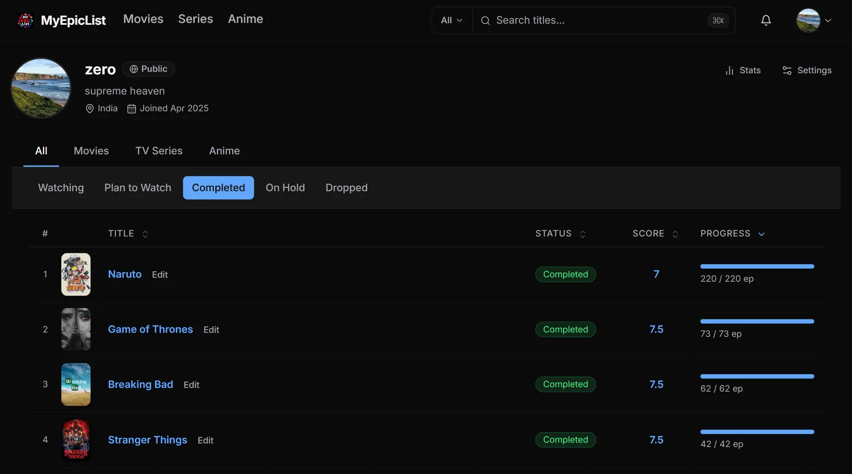Open the Stats page

pyautogui.click(x=743, y=70)
